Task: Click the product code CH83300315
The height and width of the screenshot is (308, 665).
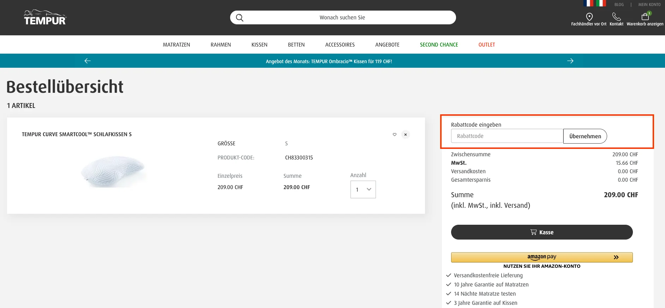Action: [299, 158]
